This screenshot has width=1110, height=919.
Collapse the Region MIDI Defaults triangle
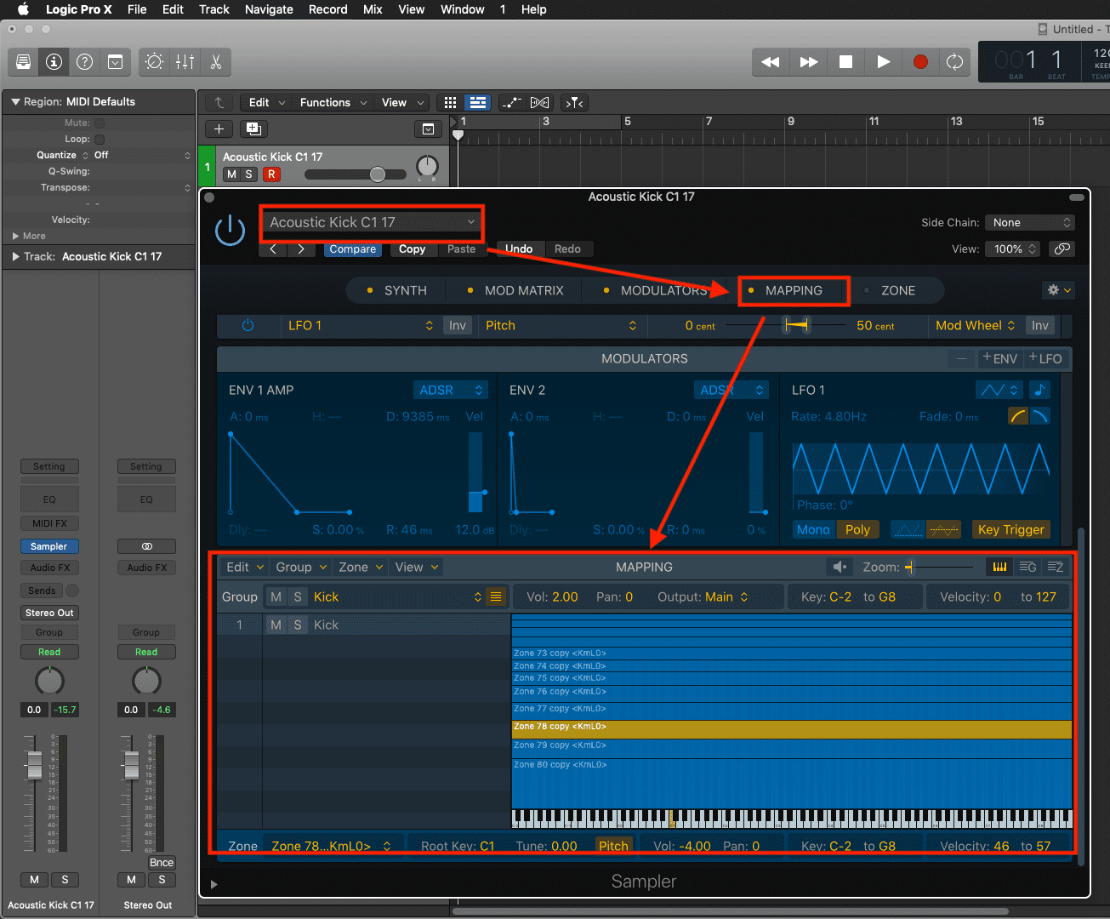(15, 102)
